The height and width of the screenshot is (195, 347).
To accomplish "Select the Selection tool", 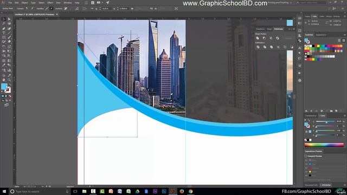I will tap(4, 19).
